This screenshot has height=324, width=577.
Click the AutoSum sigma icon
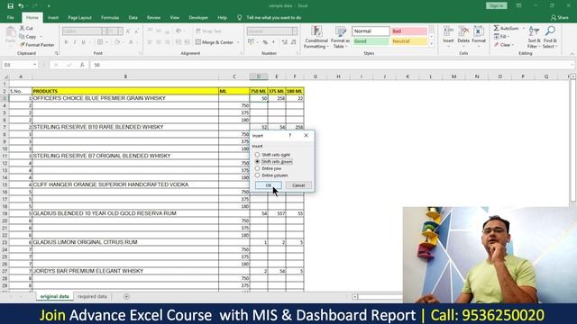pyautogui.click(x=497, y=28)
